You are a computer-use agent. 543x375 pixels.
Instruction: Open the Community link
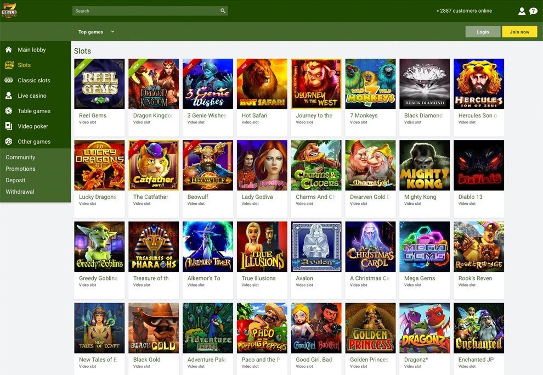pyautogui.click(x=20, y=157)
